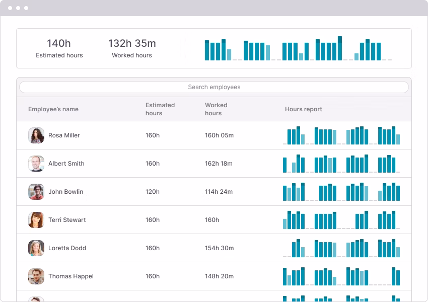428x302 pixels.
Task: Click Terri Stewart's avatar
Action: pyautogui.click(x=36, y=220)
